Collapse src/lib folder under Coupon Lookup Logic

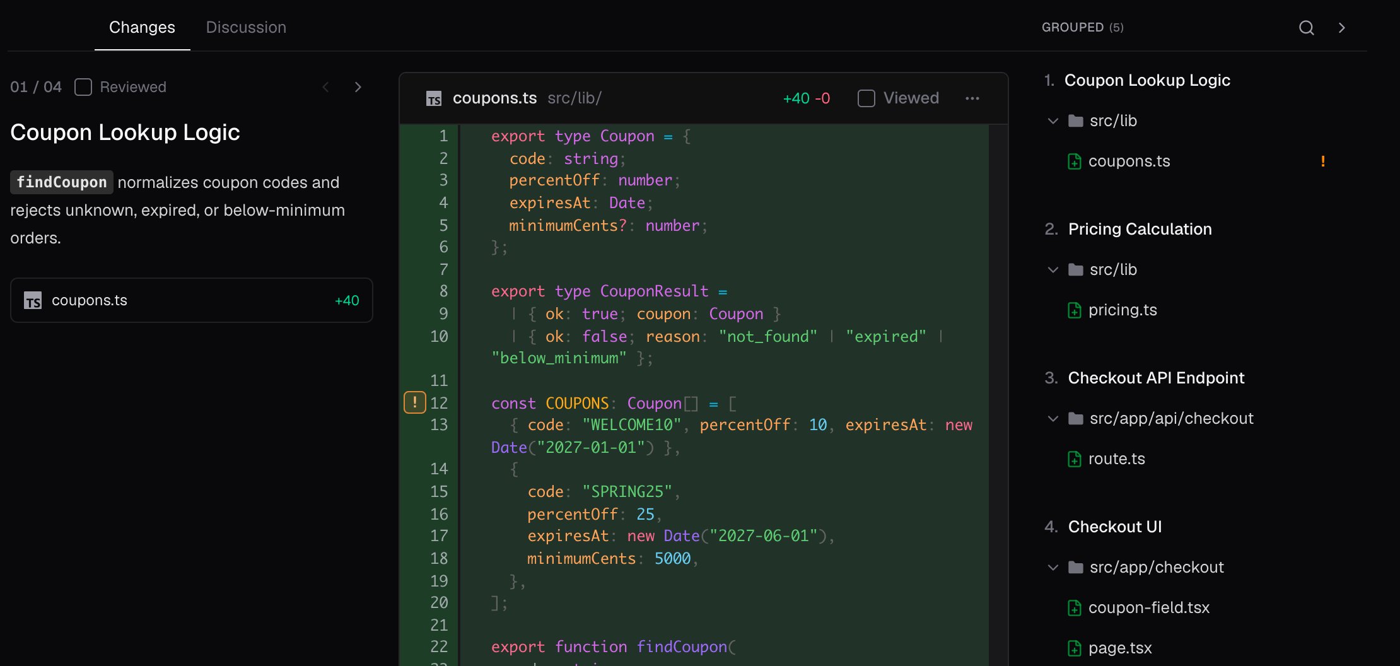click(1053, 121)
